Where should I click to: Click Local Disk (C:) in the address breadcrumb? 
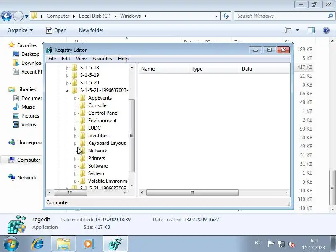(x=94, y=16)
